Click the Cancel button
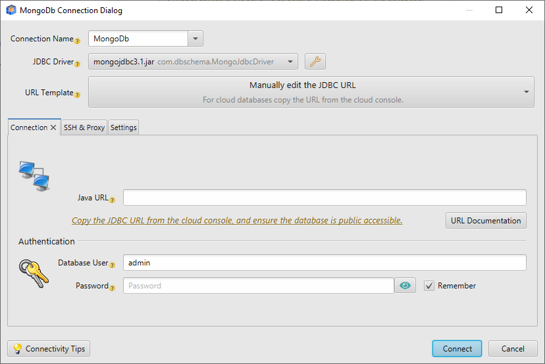The height and width of the screenshot is (364, 545). (513, 348)
